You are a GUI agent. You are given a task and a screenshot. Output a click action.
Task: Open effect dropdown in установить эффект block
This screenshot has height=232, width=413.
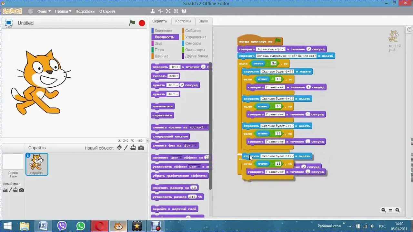pos(194,167)
